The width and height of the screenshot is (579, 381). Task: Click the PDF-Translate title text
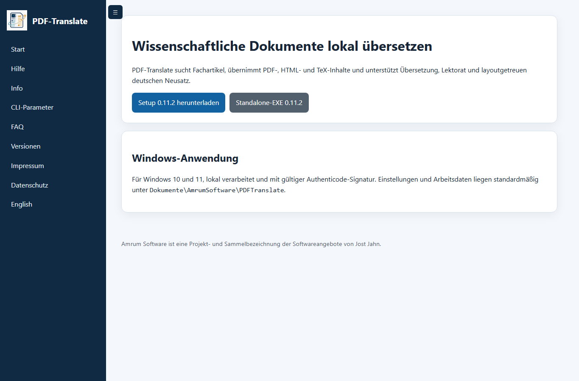[x=60, y=21]
